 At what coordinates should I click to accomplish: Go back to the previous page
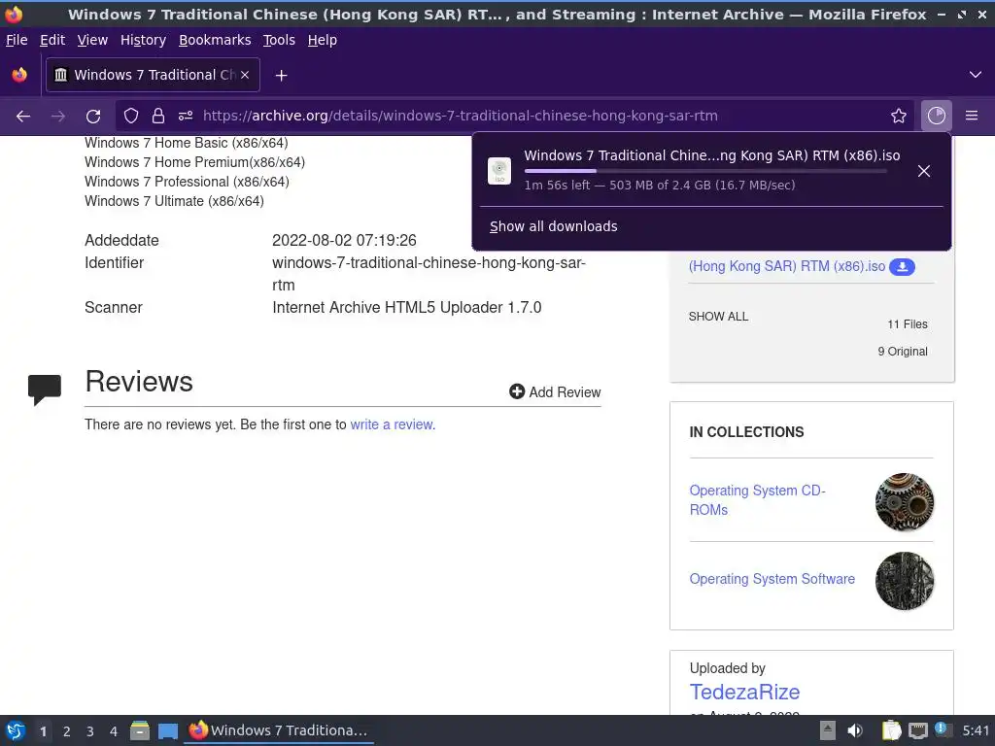click(23, 117)
